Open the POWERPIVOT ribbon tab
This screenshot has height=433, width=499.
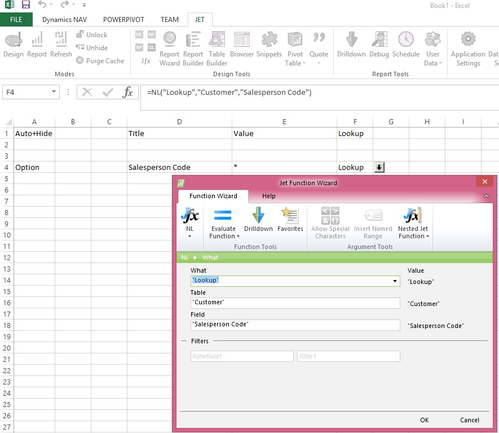tap(123, 19)
